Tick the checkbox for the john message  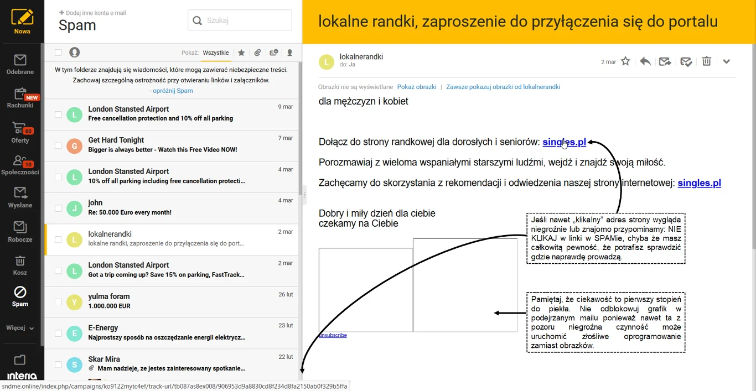[x=58, y=208]
